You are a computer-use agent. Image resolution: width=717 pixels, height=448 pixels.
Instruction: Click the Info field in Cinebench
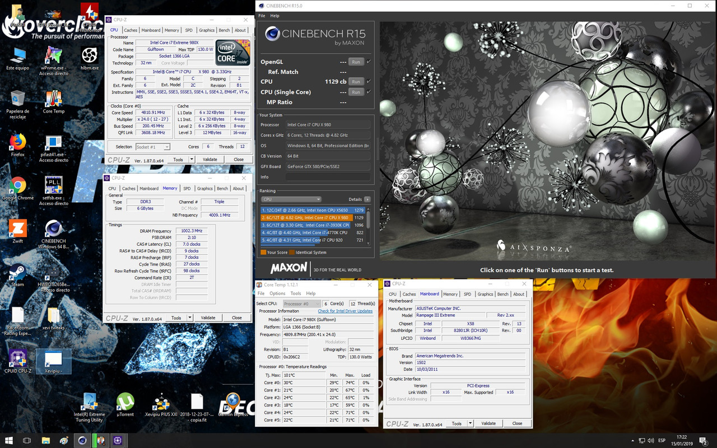click(x=328, y=177)
